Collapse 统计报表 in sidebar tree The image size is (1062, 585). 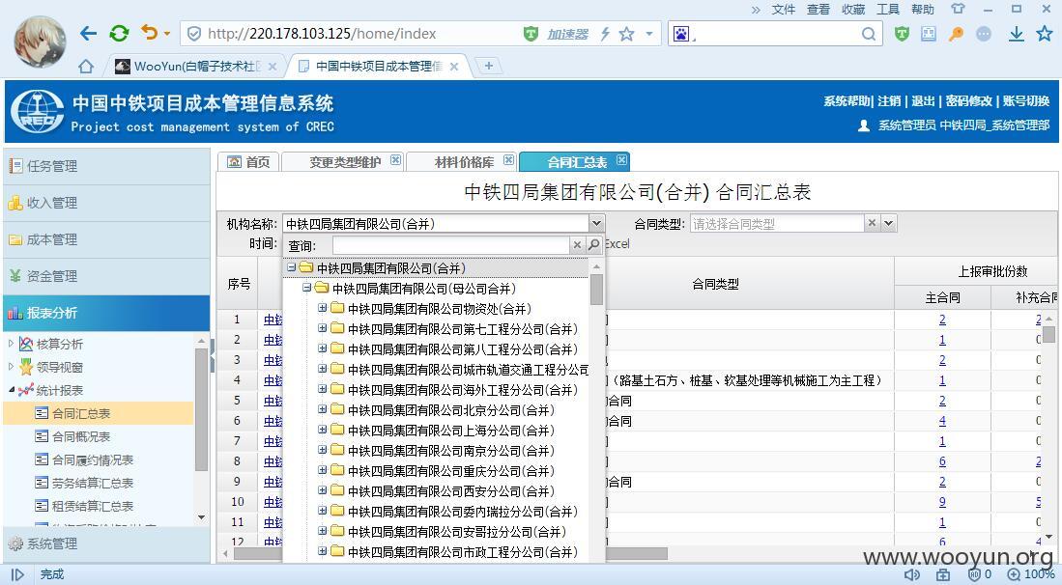(11, 390)
